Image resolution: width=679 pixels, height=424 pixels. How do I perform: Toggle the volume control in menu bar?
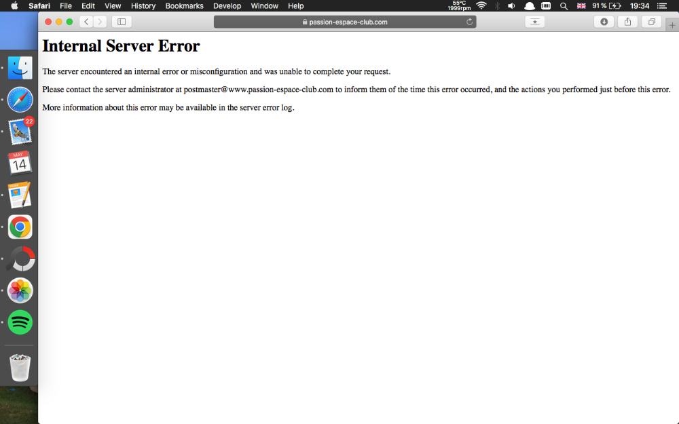click(x=511, y=5)
